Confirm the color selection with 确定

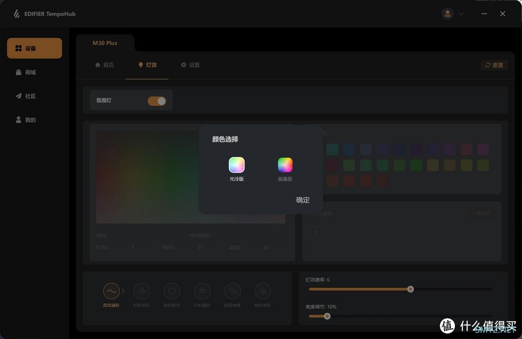(x=303, y=200)
